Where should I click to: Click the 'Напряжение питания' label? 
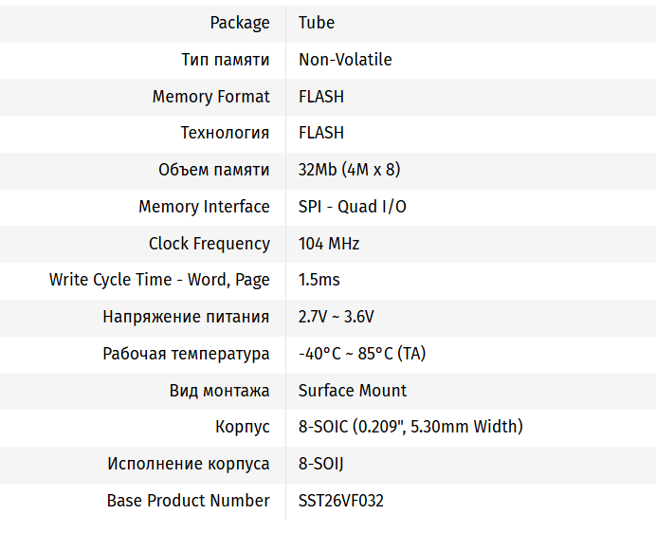point(186,317)
